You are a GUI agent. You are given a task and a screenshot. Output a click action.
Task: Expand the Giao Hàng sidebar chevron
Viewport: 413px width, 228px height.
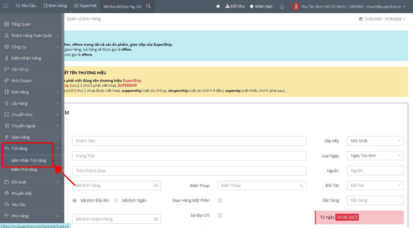tap(58, 137)
